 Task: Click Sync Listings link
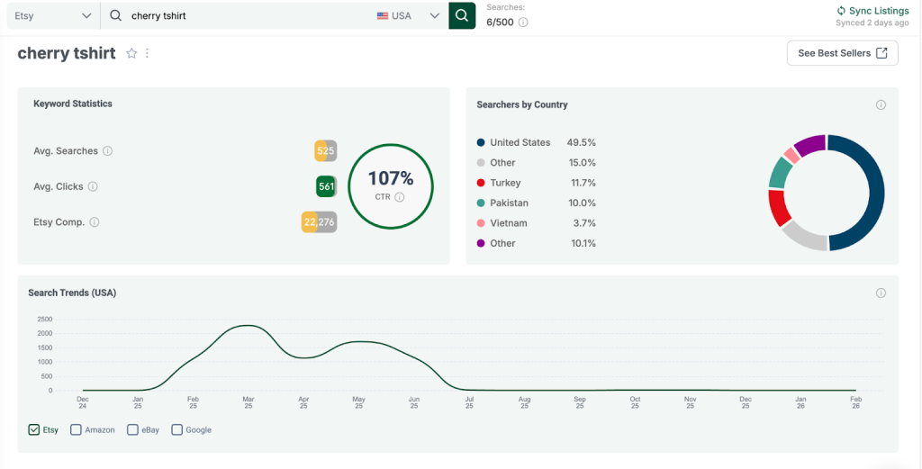pyautogui.click(x=872, y=11)
